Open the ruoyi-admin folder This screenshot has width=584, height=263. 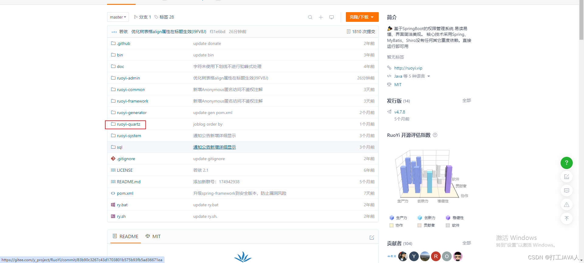pos(128,78)
